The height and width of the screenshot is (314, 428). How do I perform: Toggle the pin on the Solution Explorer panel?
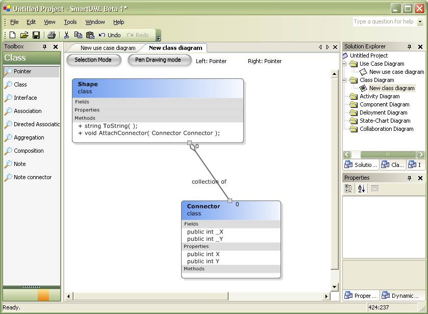tap(409, 47)
